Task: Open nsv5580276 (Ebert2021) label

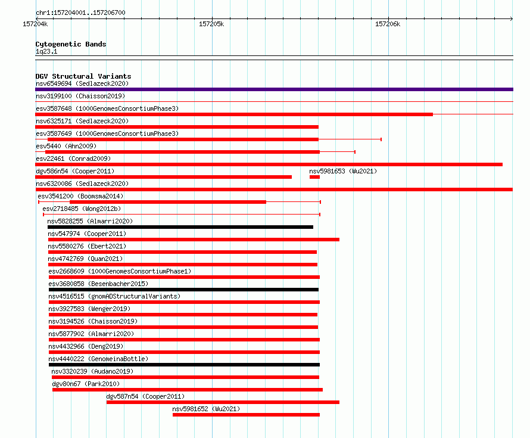Action: coord(87,246)
